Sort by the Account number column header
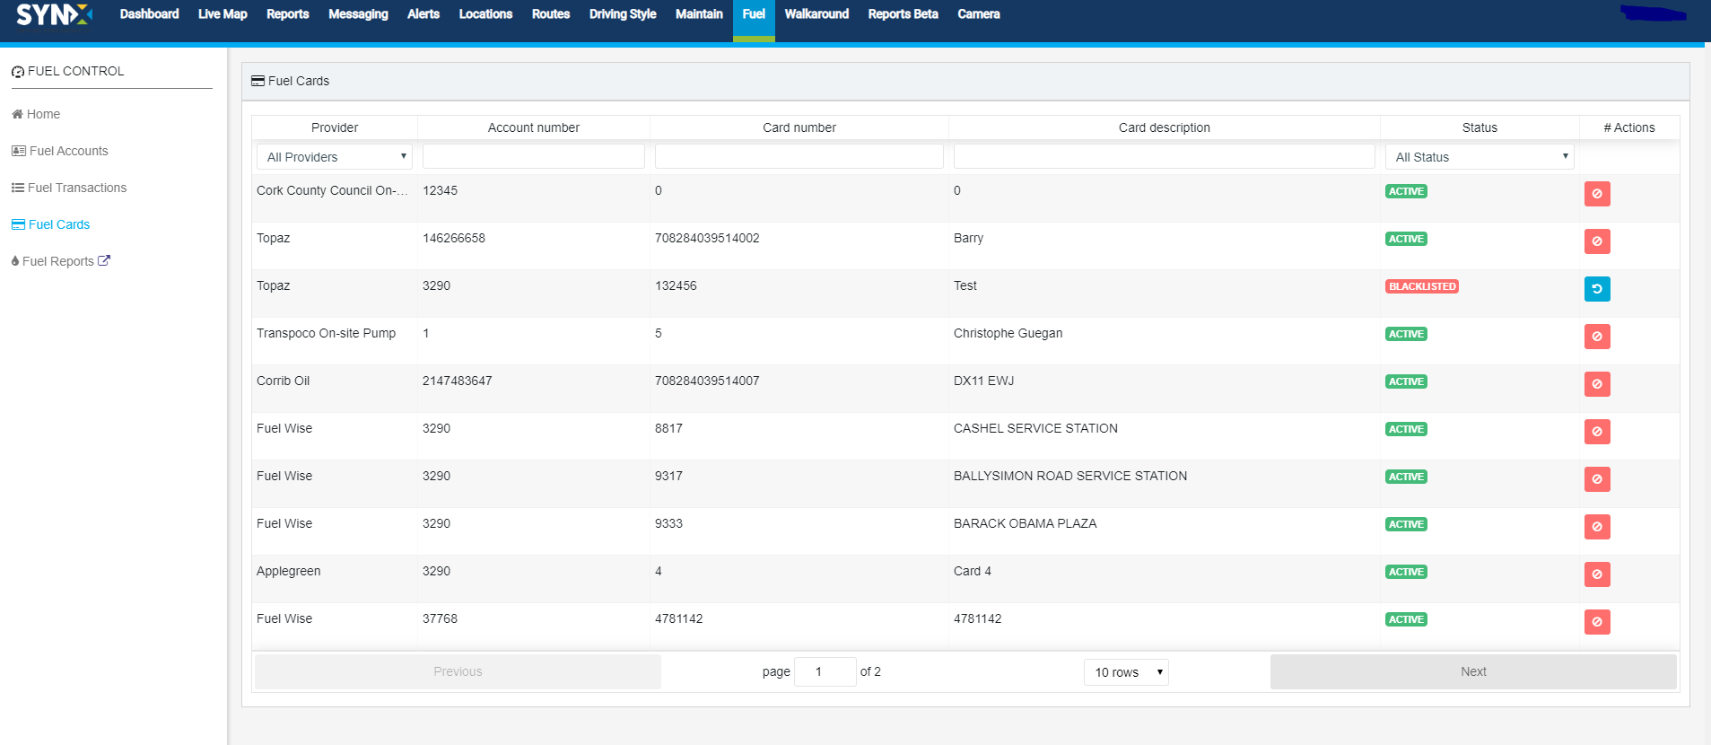The image size is (1711, 745). tap(534, 127)
